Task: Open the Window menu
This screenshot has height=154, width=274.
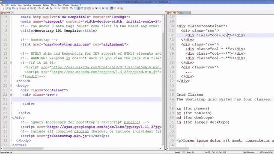Action: (74, 5)
